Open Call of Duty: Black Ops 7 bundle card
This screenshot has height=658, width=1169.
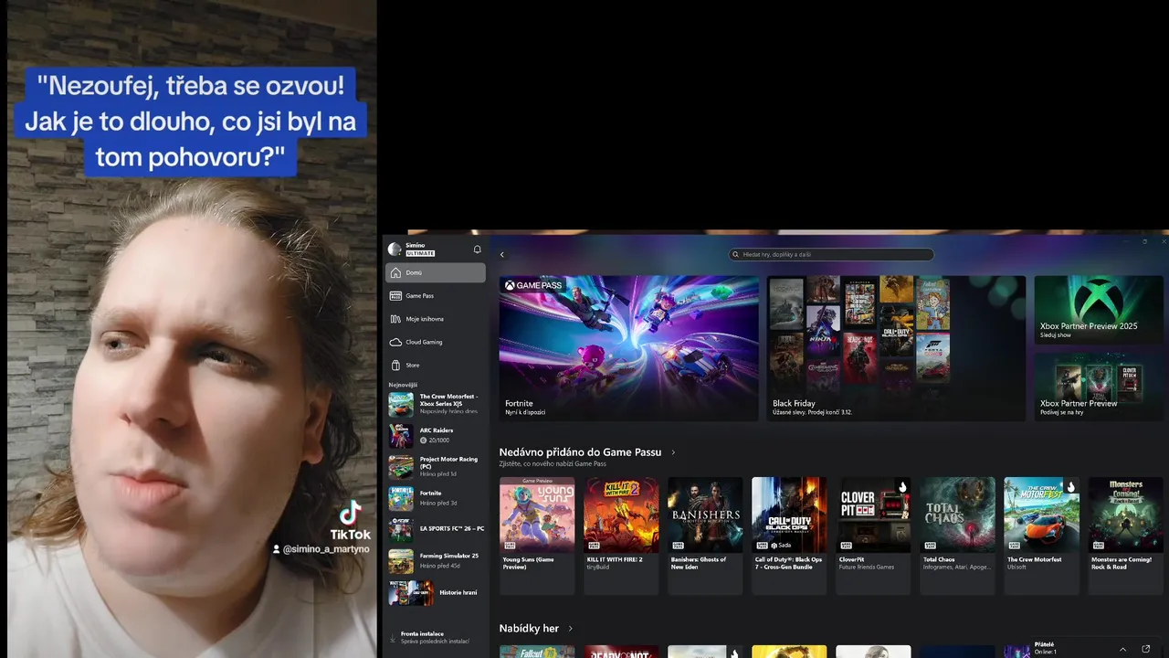pyautogui.click(x=789, y=536)
